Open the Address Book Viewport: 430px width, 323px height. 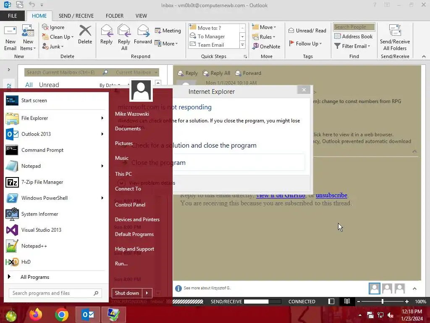click(354, 36)
